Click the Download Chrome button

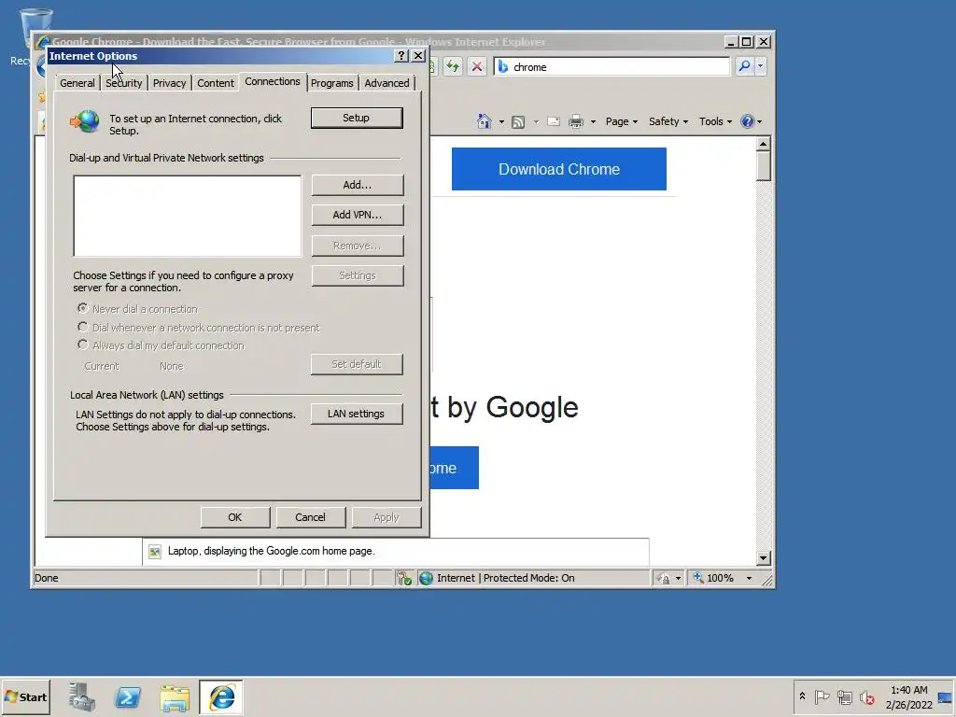559,169
